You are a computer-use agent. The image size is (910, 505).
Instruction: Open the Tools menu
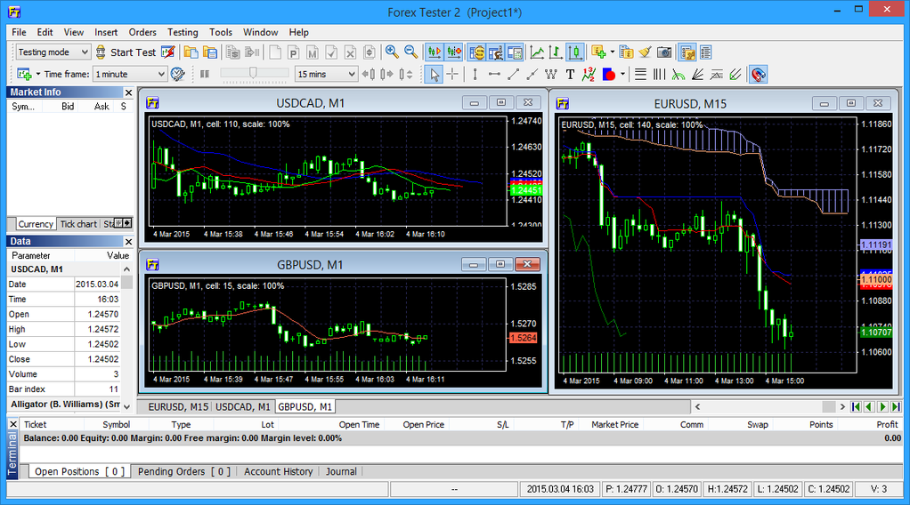pyautogui.click(x=221, y=33)
